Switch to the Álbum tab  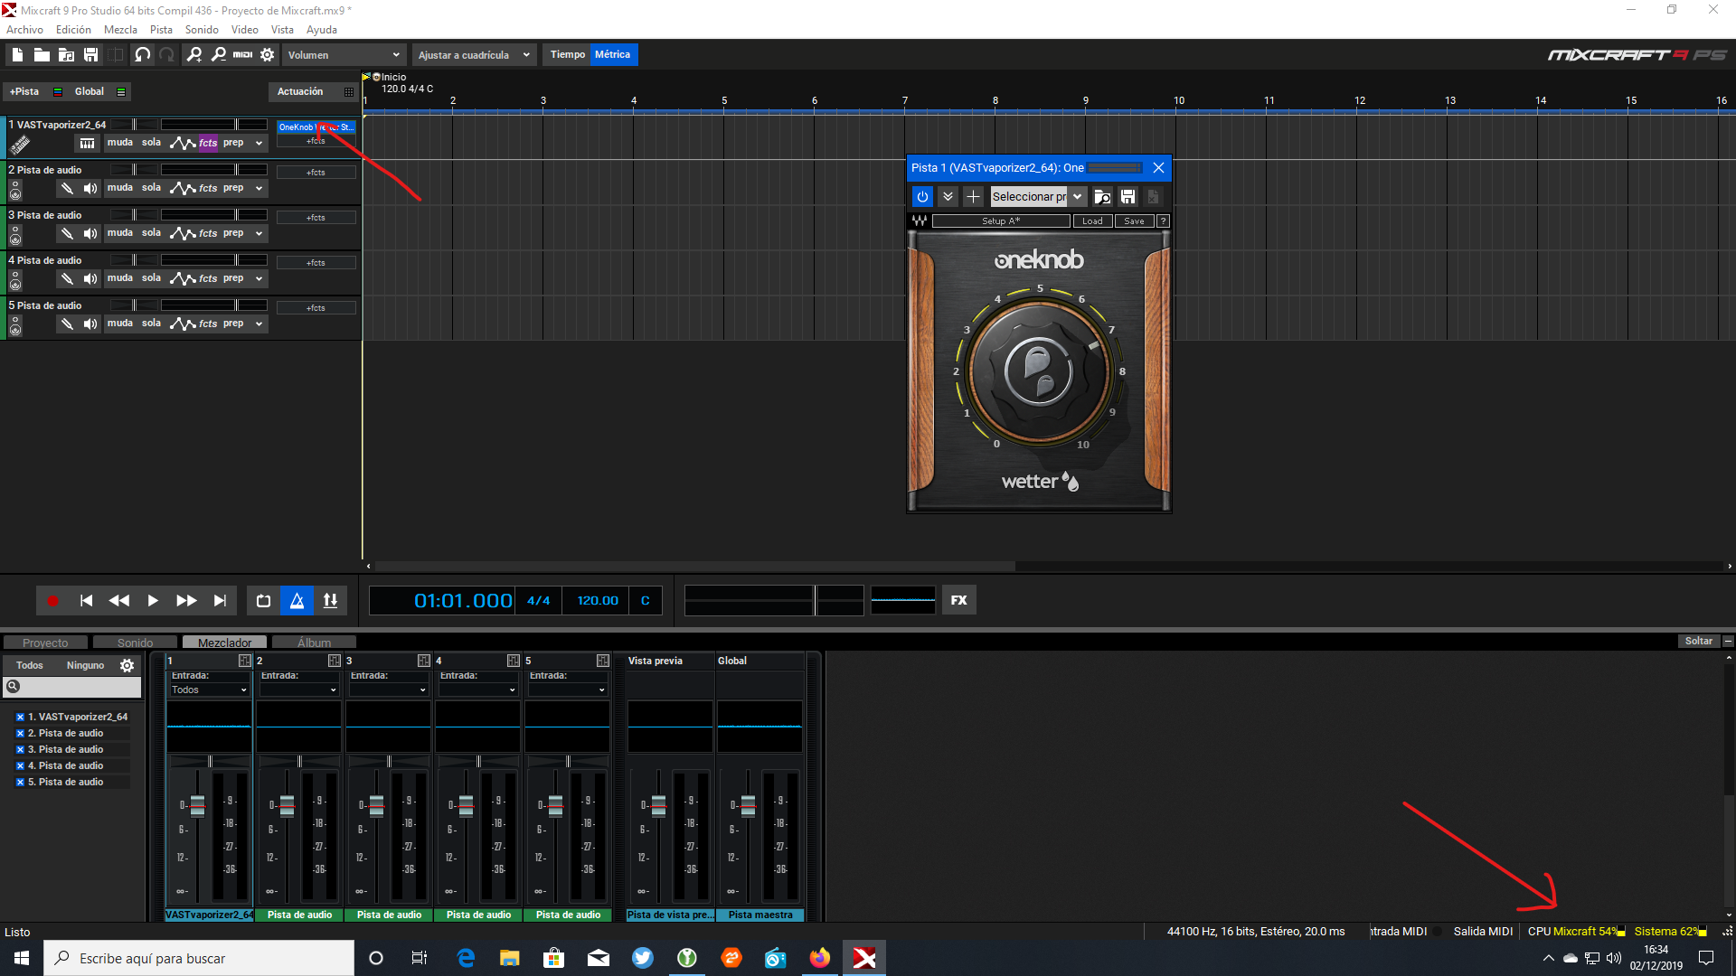[314, 643]
